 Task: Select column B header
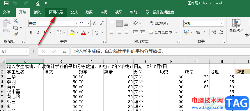[61, 61]
